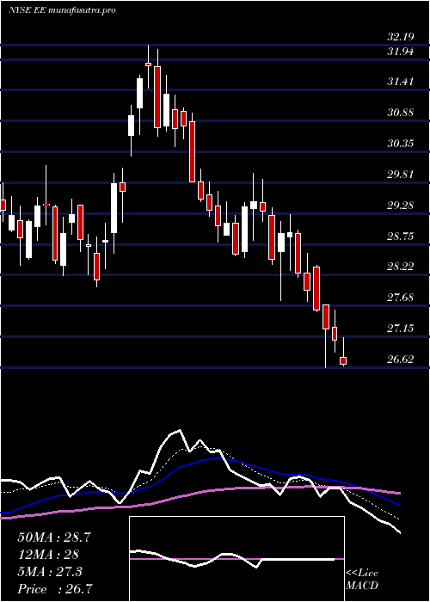Select the 27.68 price level label

tap(401, 298)
